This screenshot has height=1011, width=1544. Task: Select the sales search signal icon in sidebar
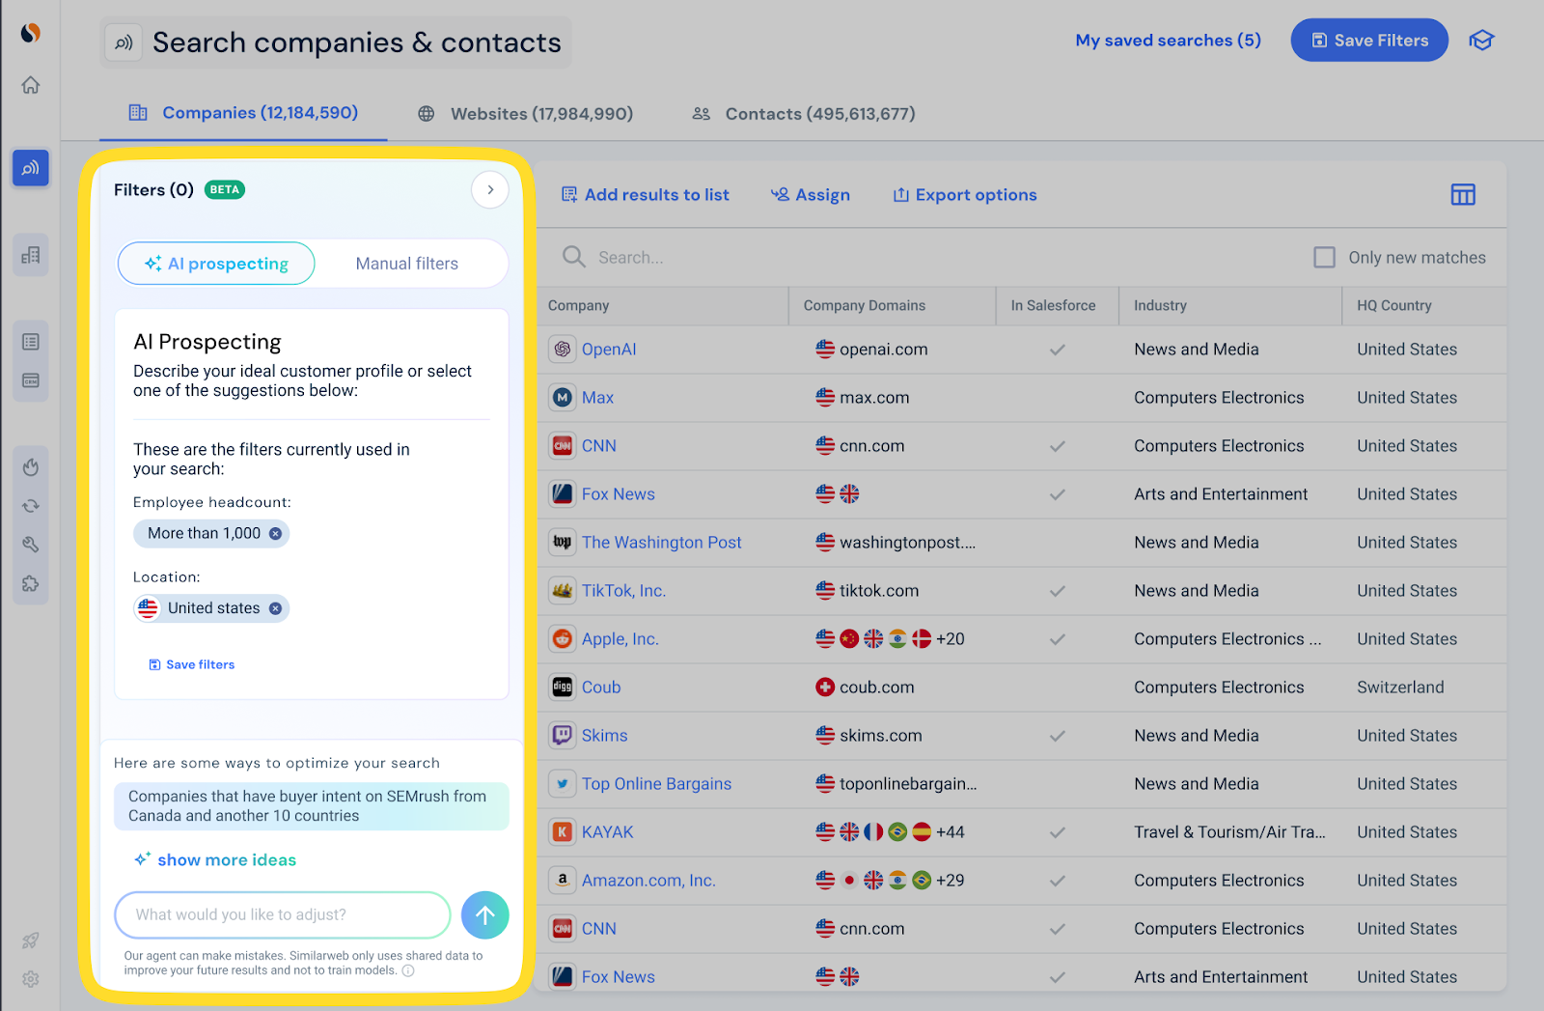pos(31,168)
